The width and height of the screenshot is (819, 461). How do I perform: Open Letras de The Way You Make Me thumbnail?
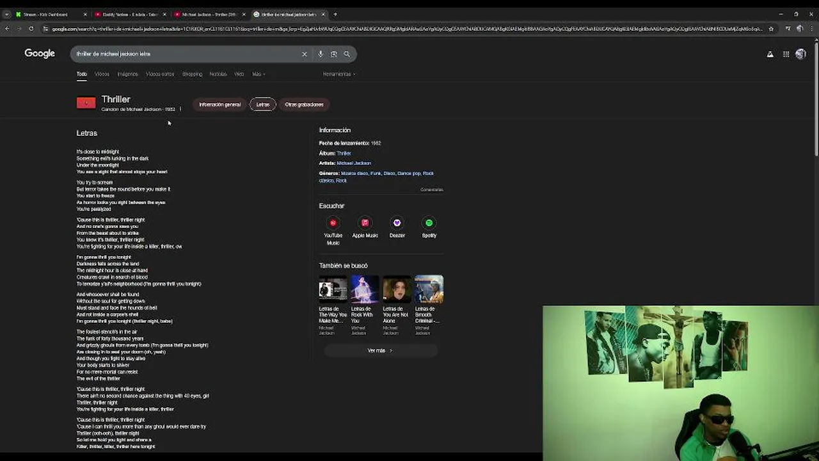[x=333, y=289]
